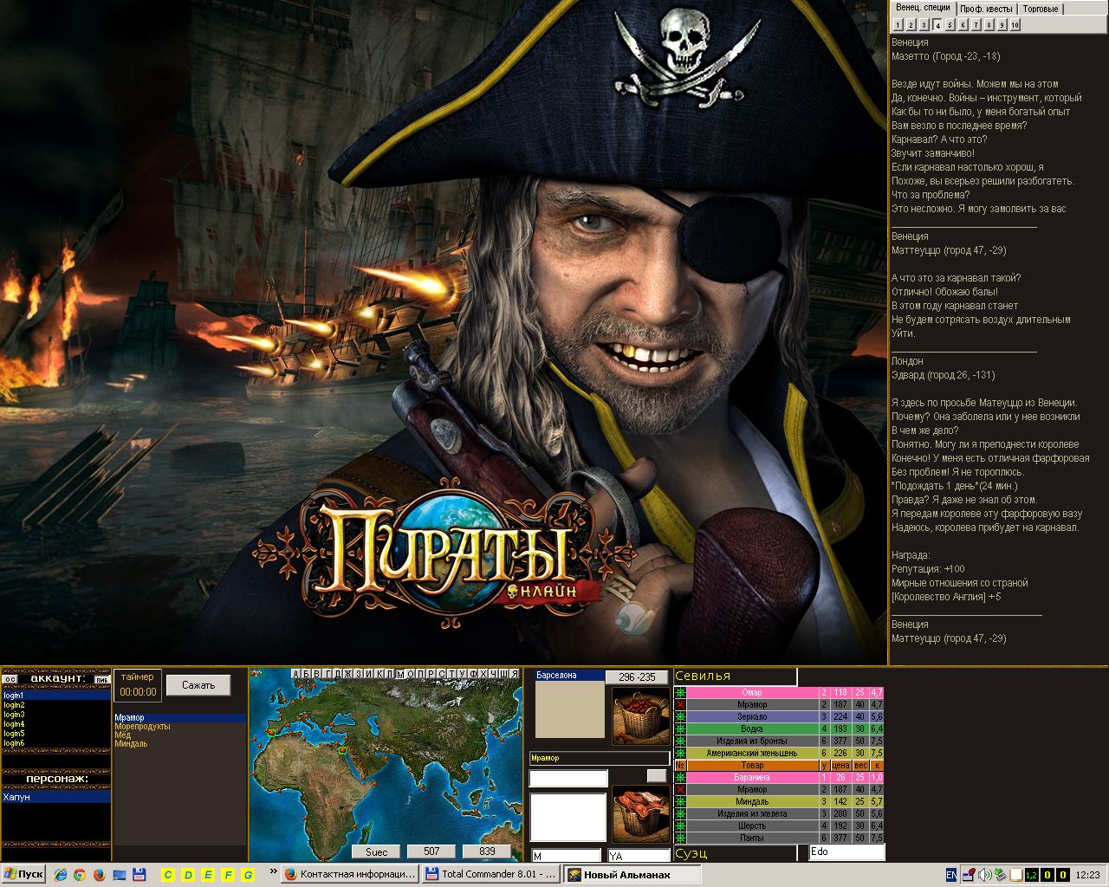Switch to the Торговые tab
This screenshot has height=887, width=1109.
(1041, 9)
